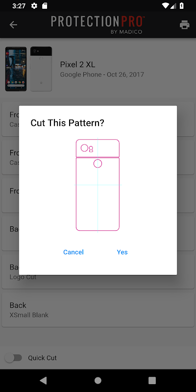Tap the Quick Cut label text
This screenshot has width=196, height=392.
[42, 358]
